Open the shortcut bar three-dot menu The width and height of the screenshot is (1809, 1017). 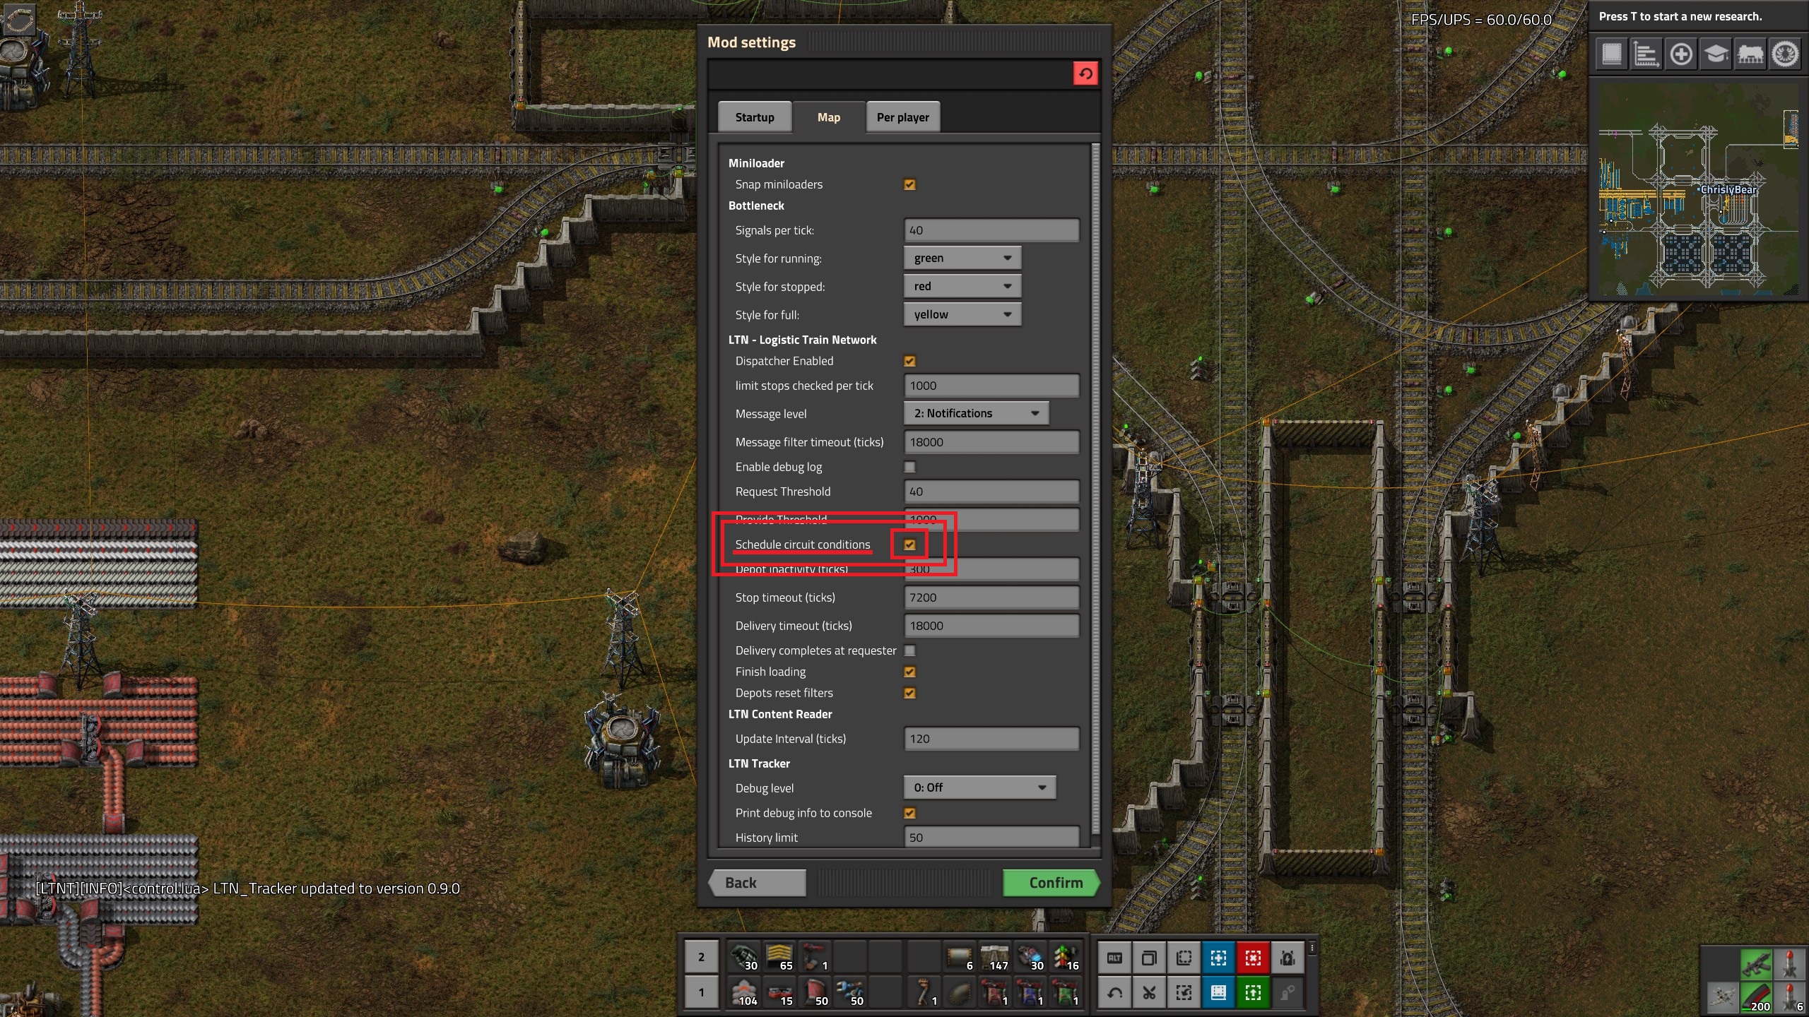[1312, 948]
